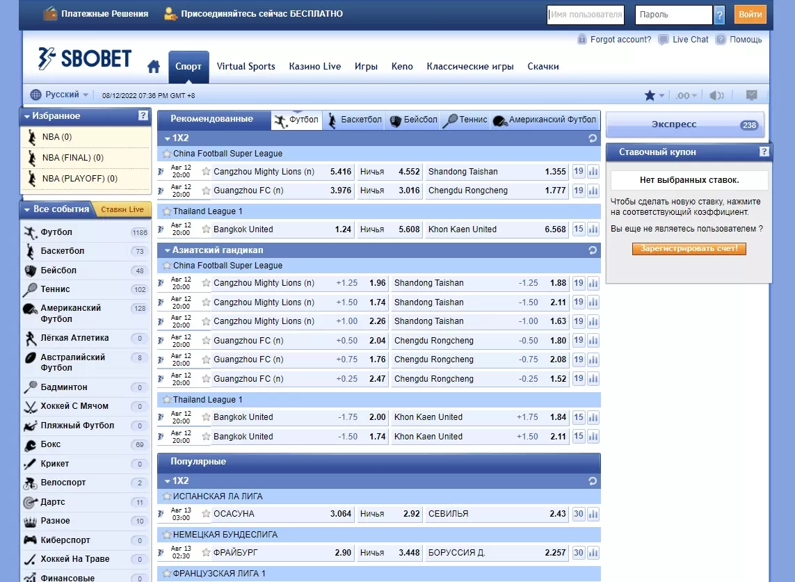Image resolution: width=795 pixels, height=582 pixels.
Task: Open statistics chart for the Bangkok United match
Action: point(592,229)
